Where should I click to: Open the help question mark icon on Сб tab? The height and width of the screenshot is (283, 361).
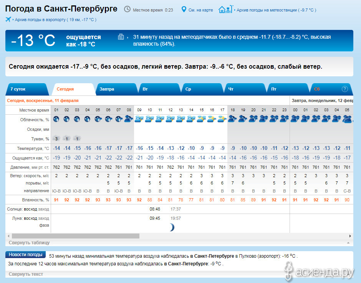344,89
